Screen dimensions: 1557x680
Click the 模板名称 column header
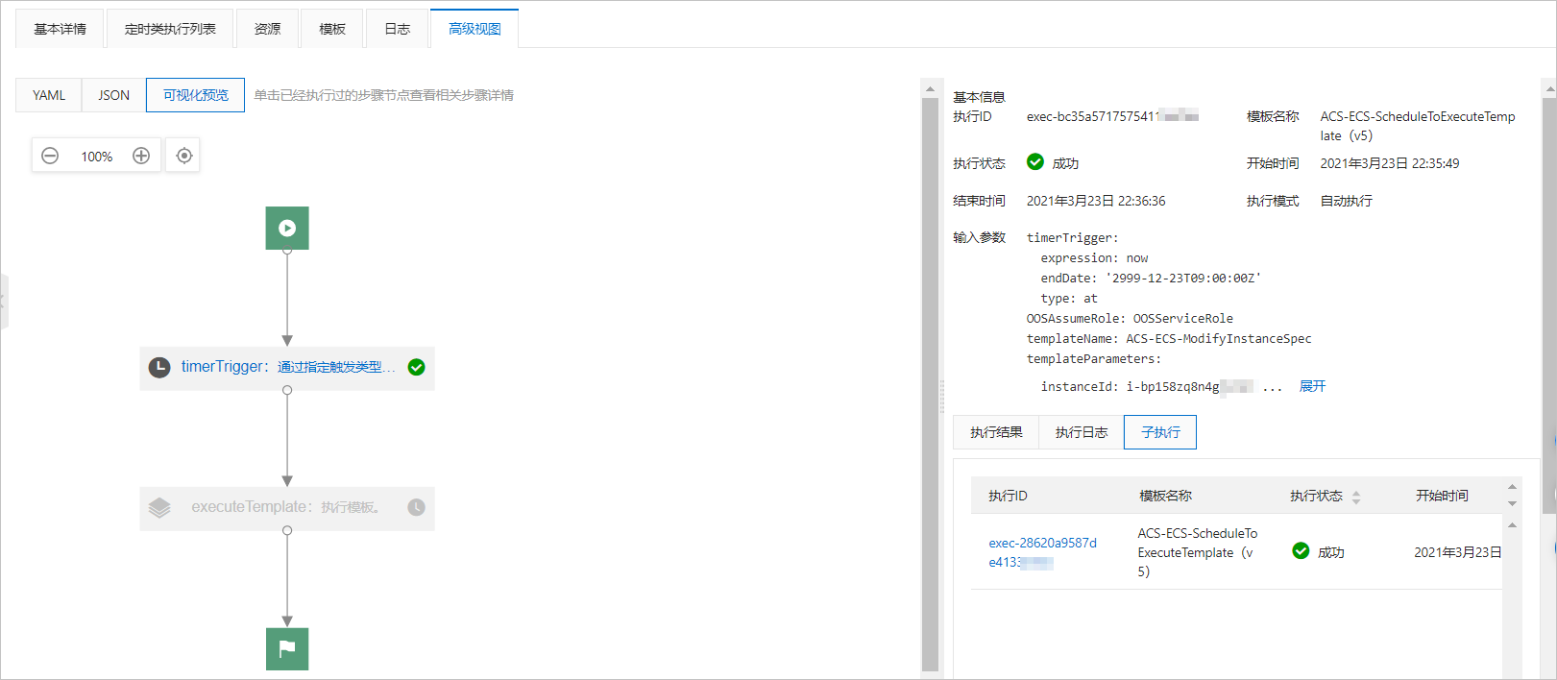tap(1165, 496)
